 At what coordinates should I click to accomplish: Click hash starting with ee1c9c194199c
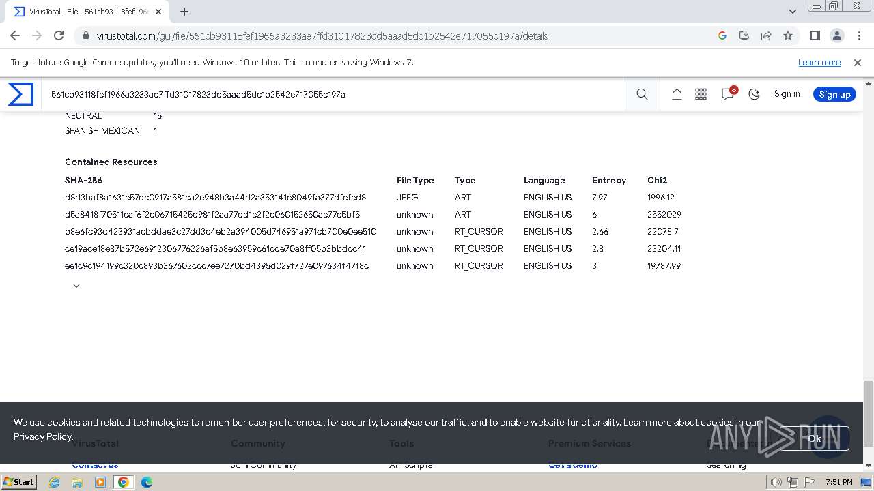(x=216, y=266)
